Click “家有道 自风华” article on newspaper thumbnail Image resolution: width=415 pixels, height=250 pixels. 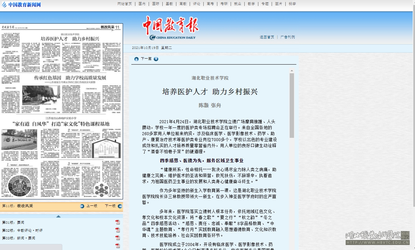click(x=61, y=124)
